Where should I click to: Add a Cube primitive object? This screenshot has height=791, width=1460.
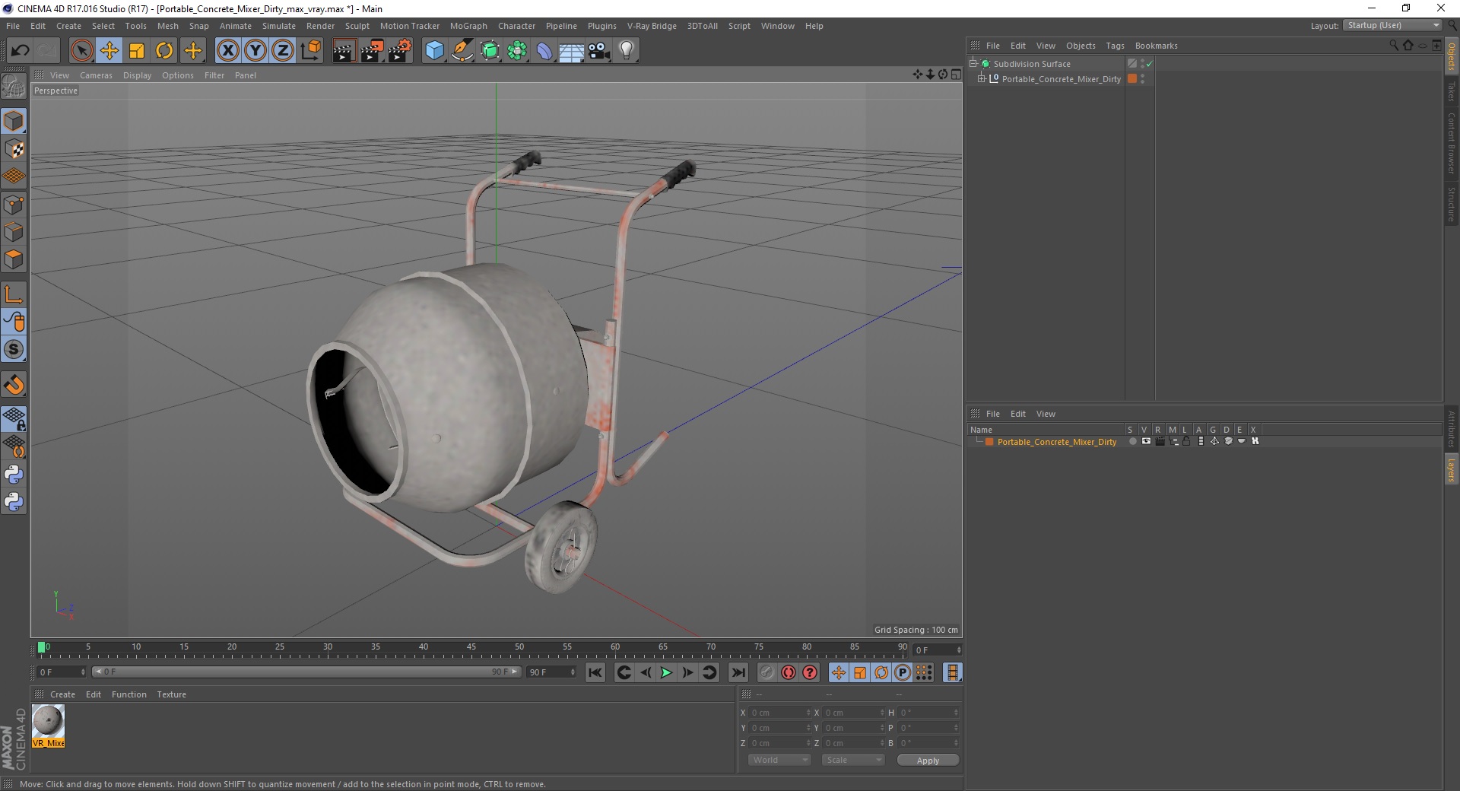coord(434,51)
